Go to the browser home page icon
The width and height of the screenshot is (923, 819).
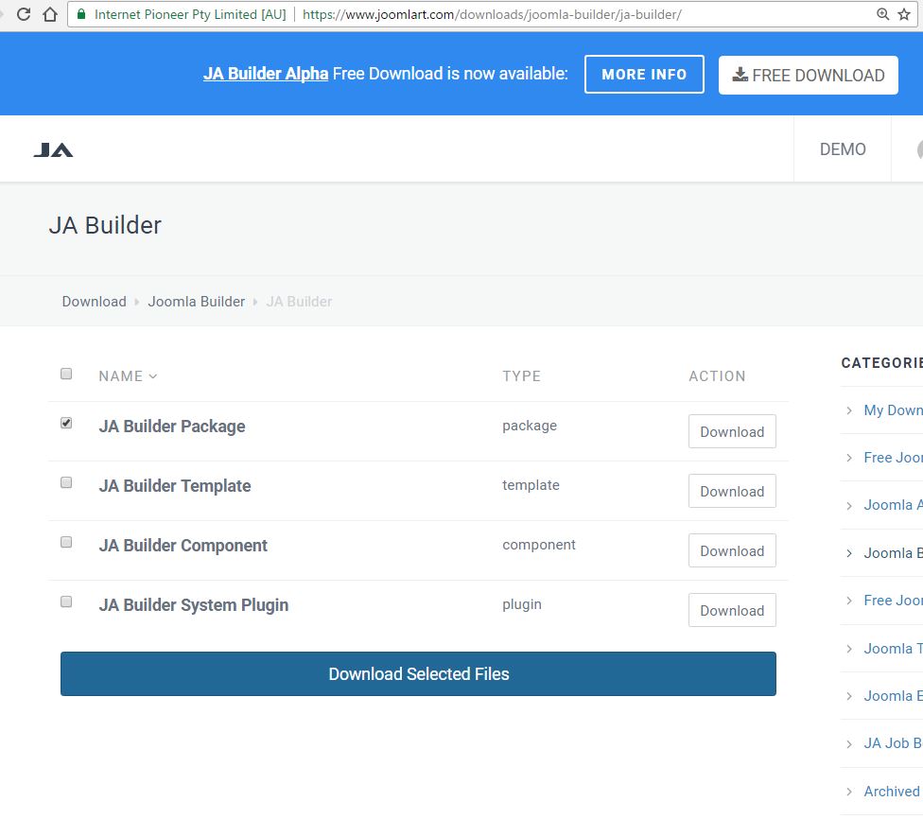51,14
